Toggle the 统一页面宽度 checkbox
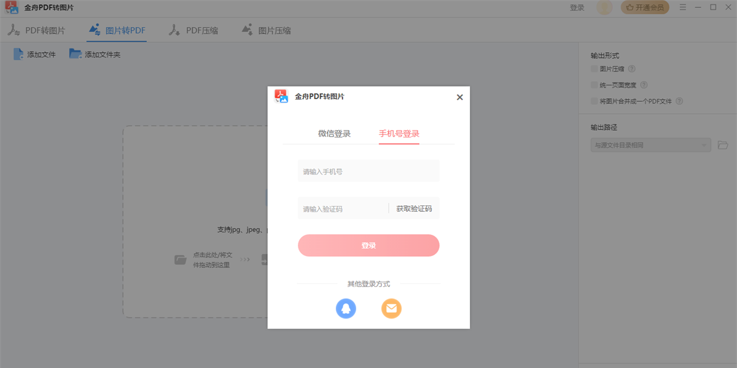 594,85
